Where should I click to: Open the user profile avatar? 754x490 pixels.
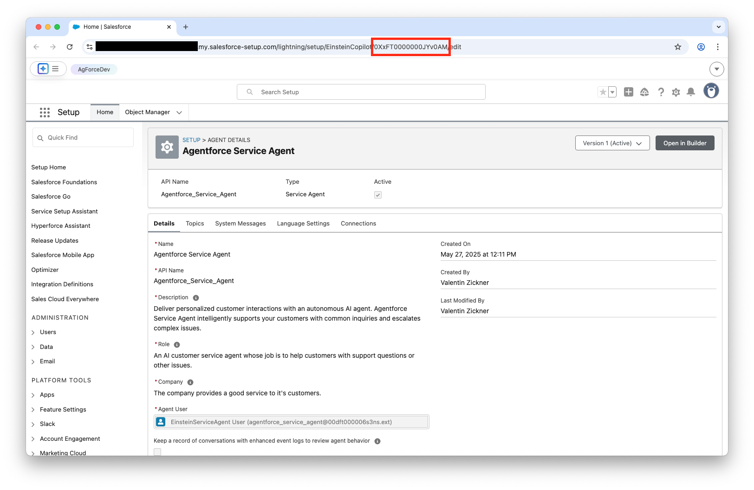tap(711, 91)
